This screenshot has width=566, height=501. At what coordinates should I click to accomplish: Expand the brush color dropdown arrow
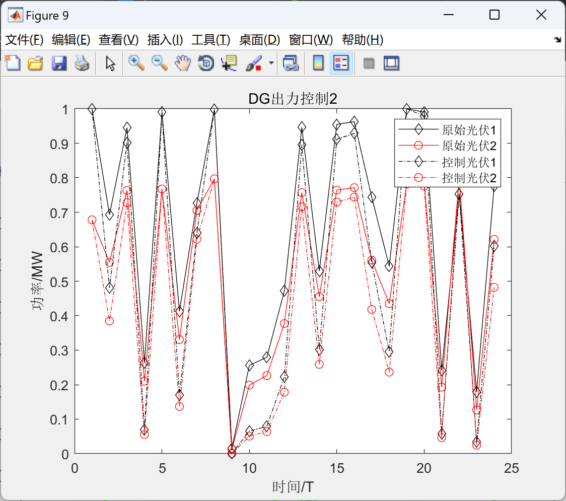pyautogui.click(x=271, y=63)
